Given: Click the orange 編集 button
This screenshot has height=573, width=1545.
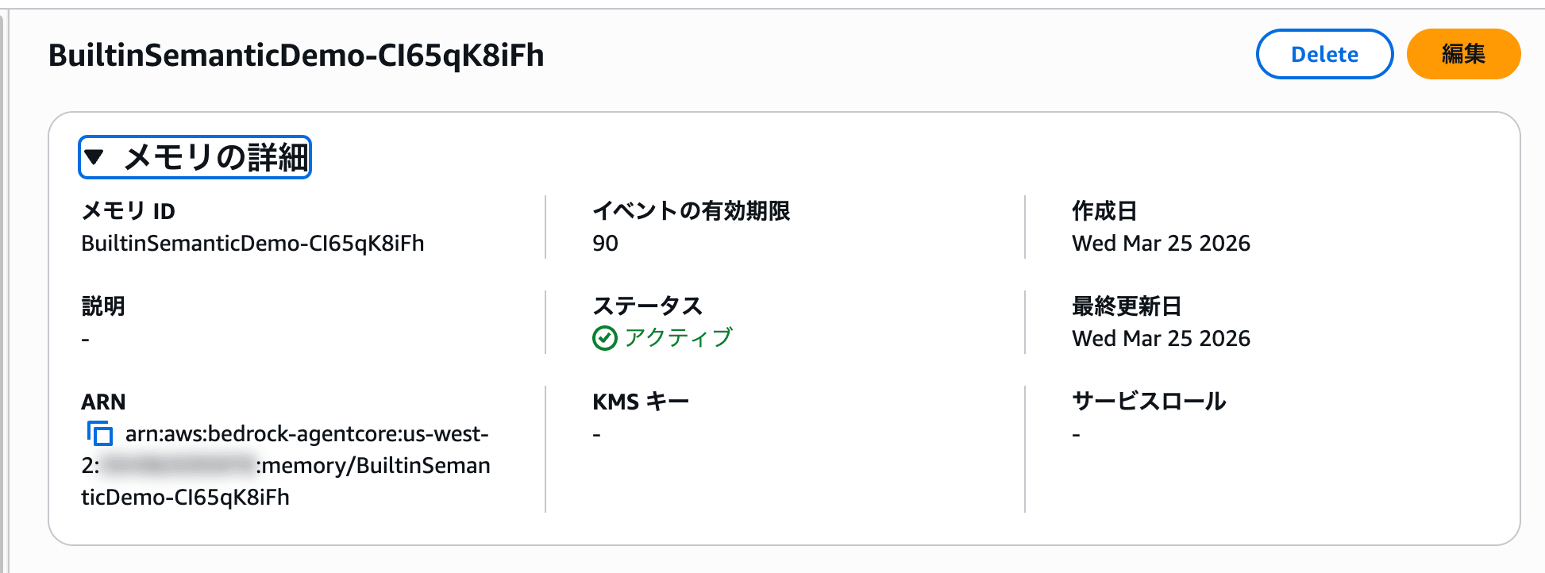Looking at the screenshot, I should (1462, 54).
